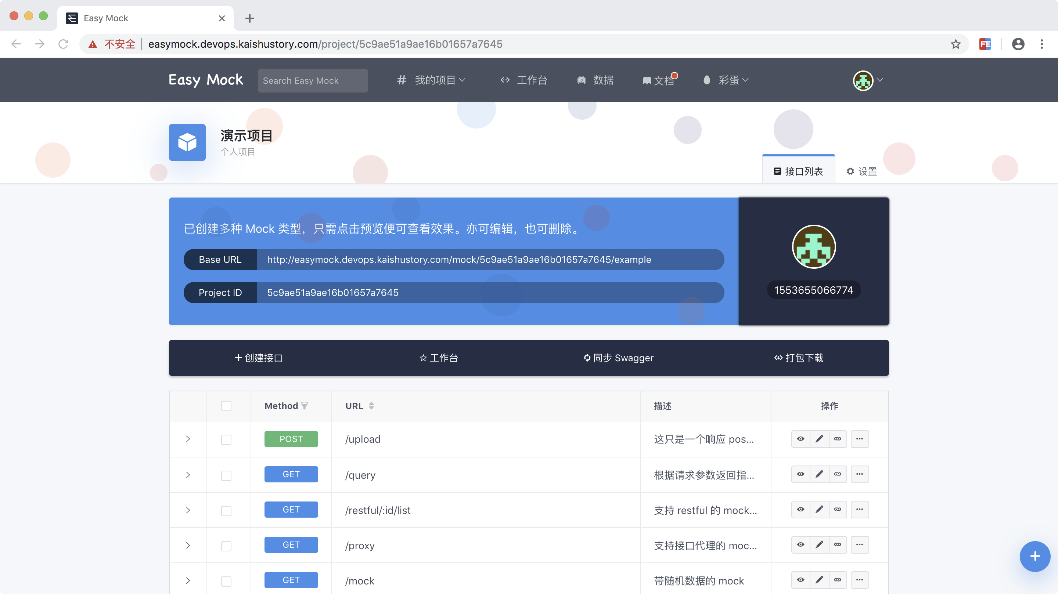Check the /proxy row checkbox
Screen dimensions: 1058x594
pyautogui.click(x=226, y=546)
